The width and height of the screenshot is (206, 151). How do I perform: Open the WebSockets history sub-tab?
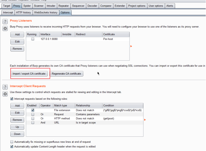click(x=46, y=12)
